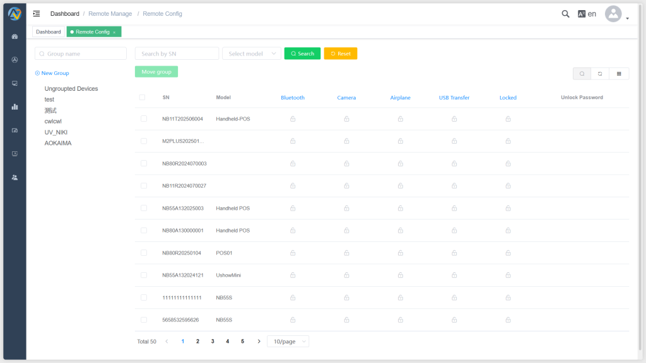The width and height of the screenshot is (646, 363).
Task: Click USB Transfer lock icon for NB55A132024121
Action: pos(454,275)
